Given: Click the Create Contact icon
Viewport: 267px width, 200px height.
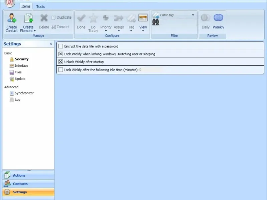Looking at the screenshot, I should pyautogui.click(x=12, y=18).
